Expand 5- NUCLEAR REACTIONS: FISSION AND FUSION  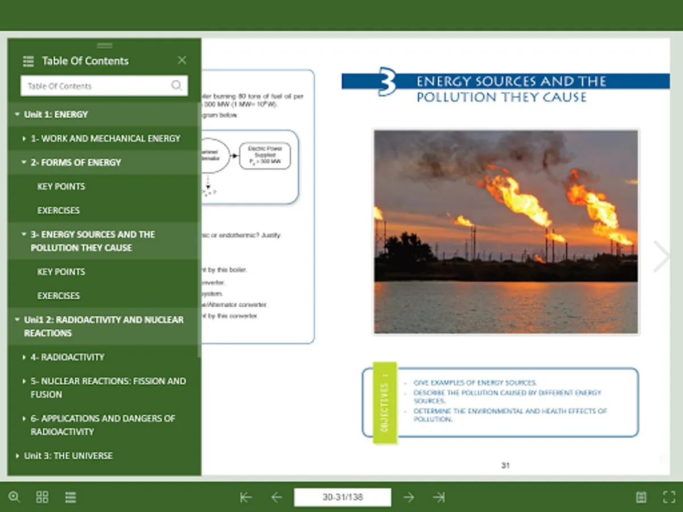point(24,381)
